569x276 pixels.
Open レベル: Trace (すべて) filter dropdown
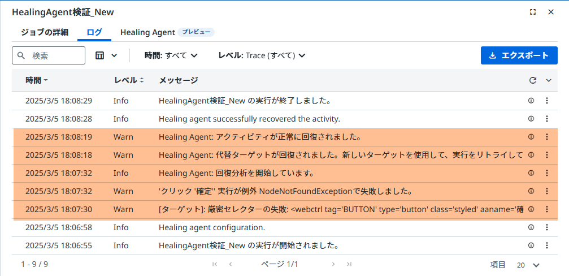pos(262,55)
